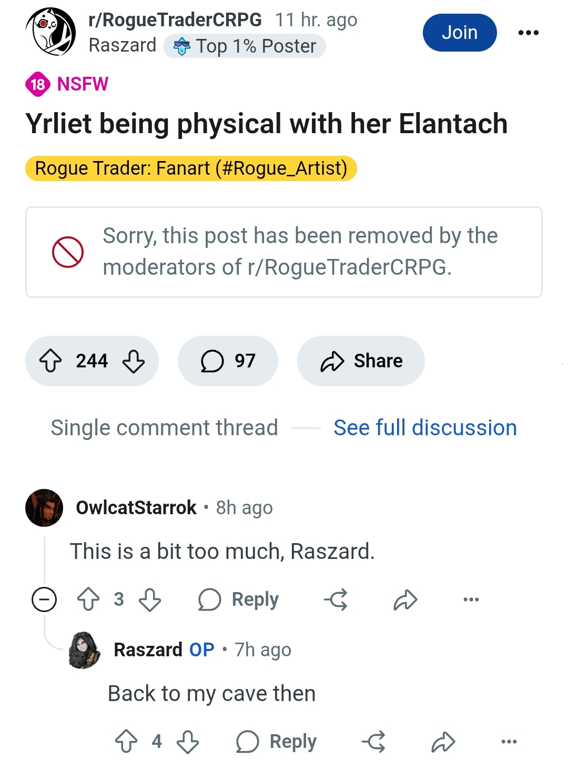The image size is (568, 760).
Task: Upvote OwlcatStarrok's comment
Action: click(x=88, y=599)
